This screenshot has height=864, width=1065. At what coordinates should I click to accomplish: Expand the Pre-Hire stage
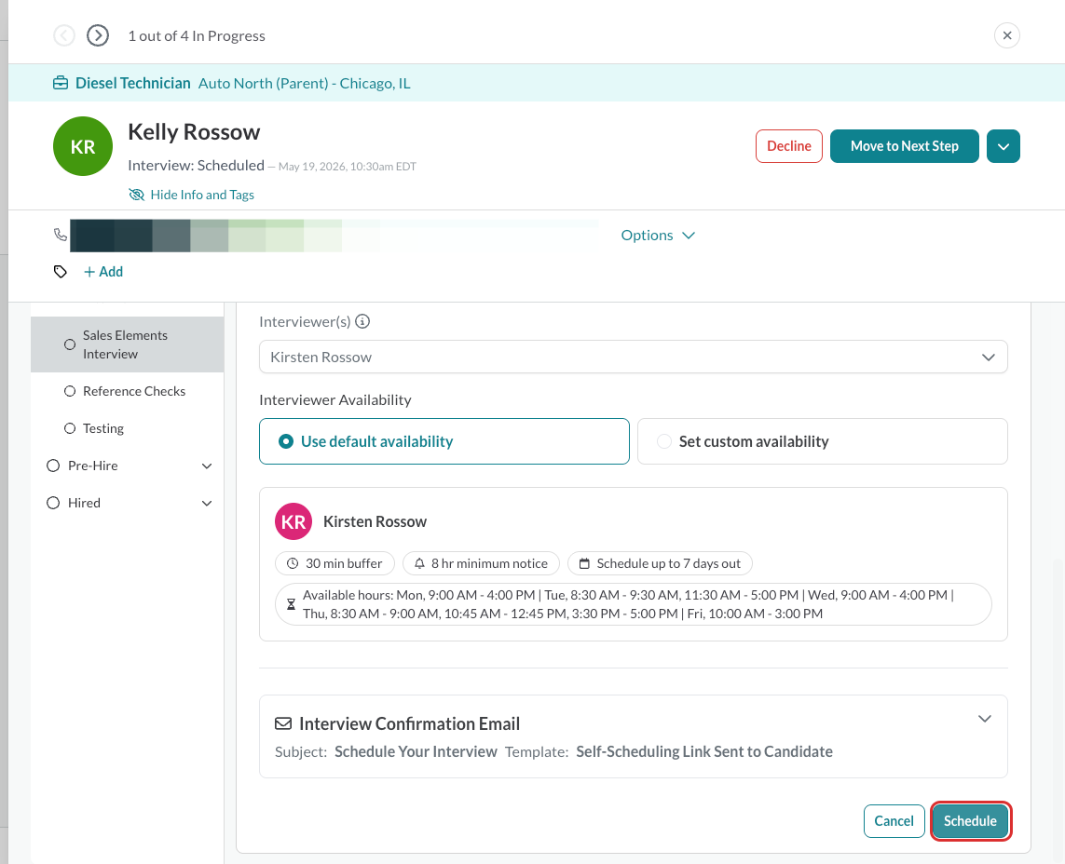[x=207, y=466]
